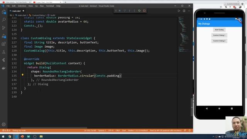Open the View menu

[30, 6]
